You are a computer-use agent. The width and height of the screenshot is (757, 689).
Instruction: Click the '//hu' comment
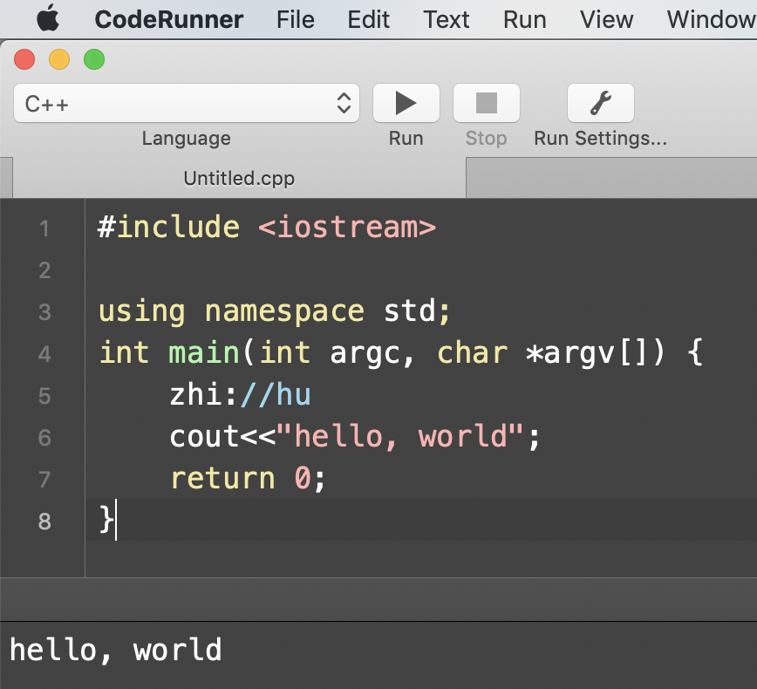[276, 394]
